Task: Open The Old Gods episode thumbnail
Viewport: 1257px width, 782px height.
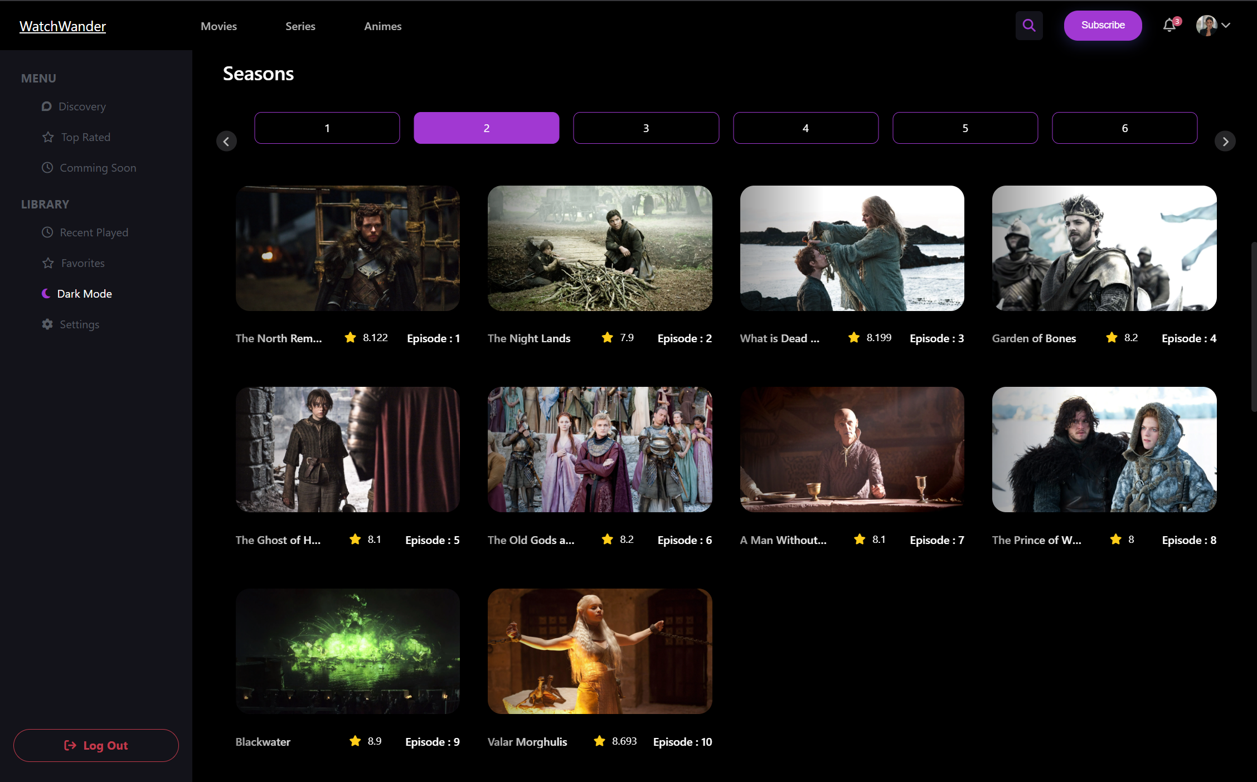Action: click(x=600, y=449)
